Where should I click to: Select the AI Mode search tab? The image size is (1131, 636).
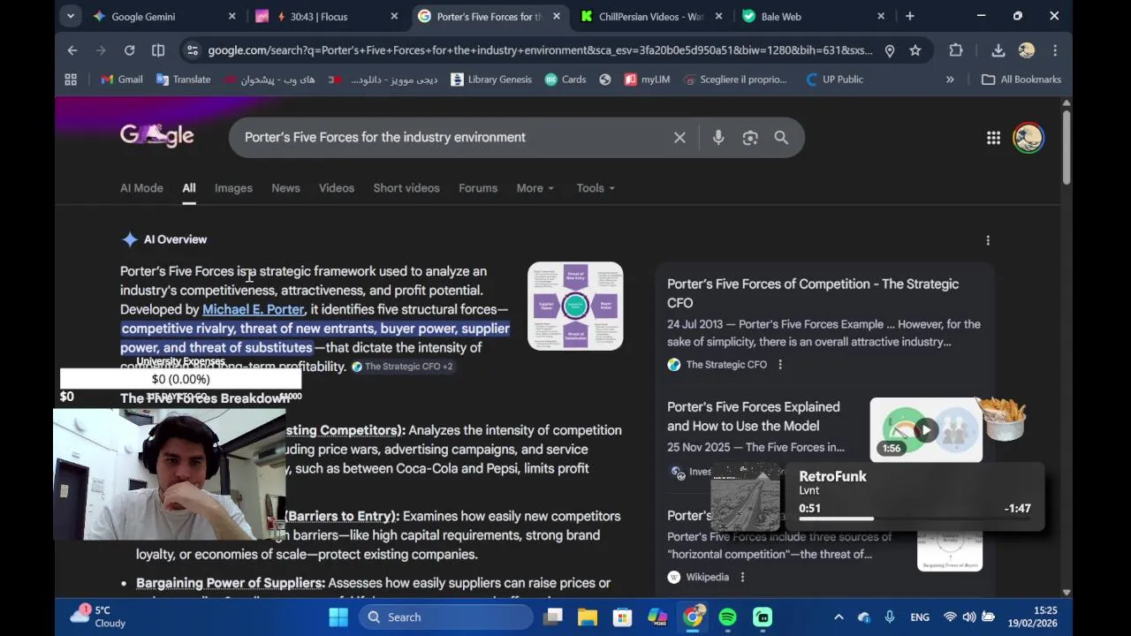(141, 188)
